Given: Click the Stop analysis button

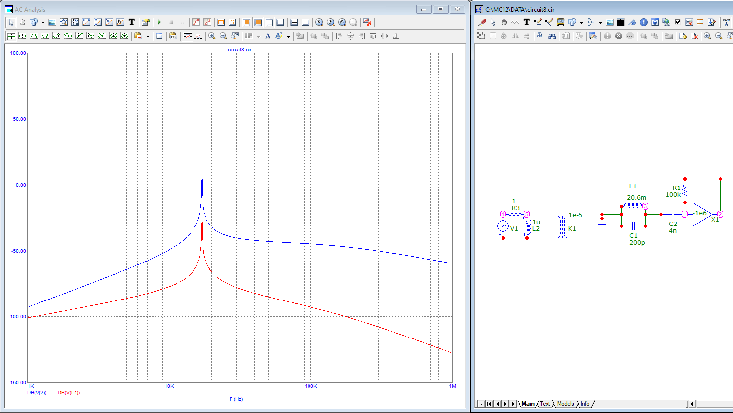Looking at the screenshot, I should tap(171, 22).
